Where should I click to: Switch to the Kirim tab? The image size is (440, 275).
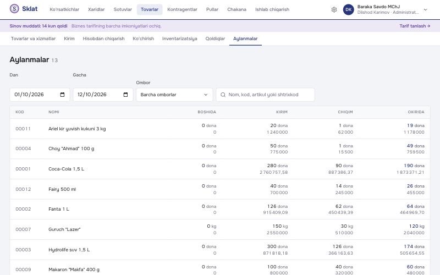click(x=69, y=38)
